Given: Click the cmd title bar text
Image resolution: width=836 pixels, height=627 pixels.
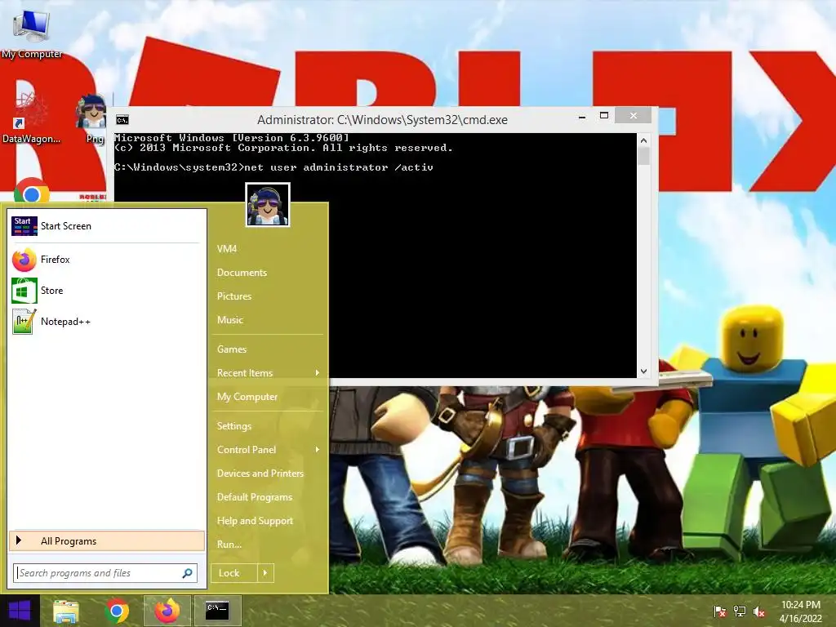Looking at the screenshot, I should (382, 120).
